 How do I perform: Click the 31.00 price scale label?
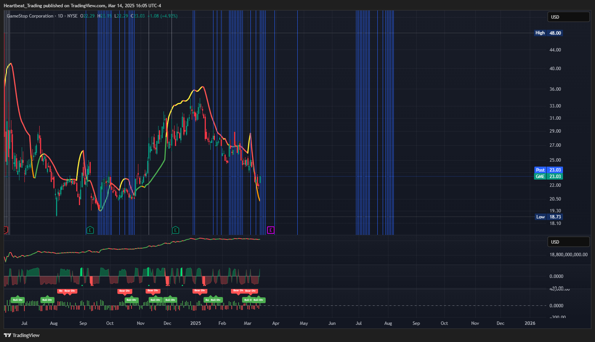[x=555, y=118]
